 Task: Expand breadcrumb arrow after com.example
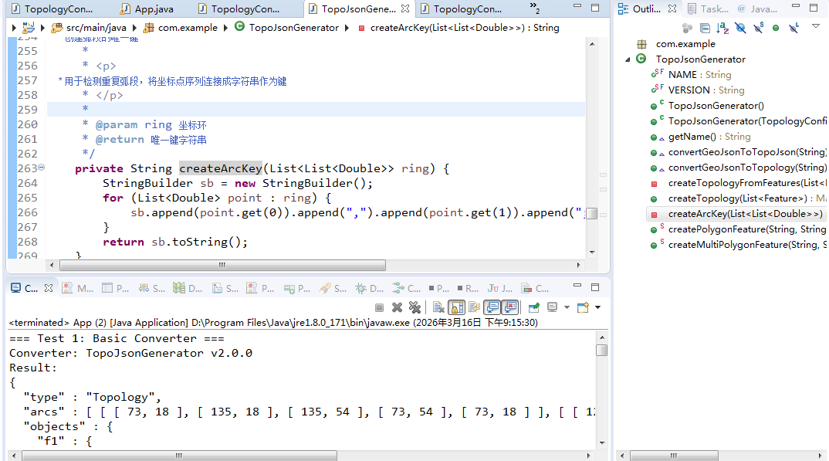(x=225, y=28)
